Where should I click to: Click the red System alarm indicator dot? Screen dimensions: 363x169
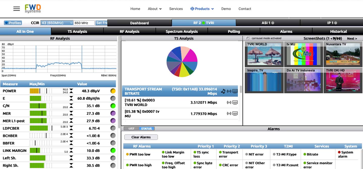click(x=339, y=152)
